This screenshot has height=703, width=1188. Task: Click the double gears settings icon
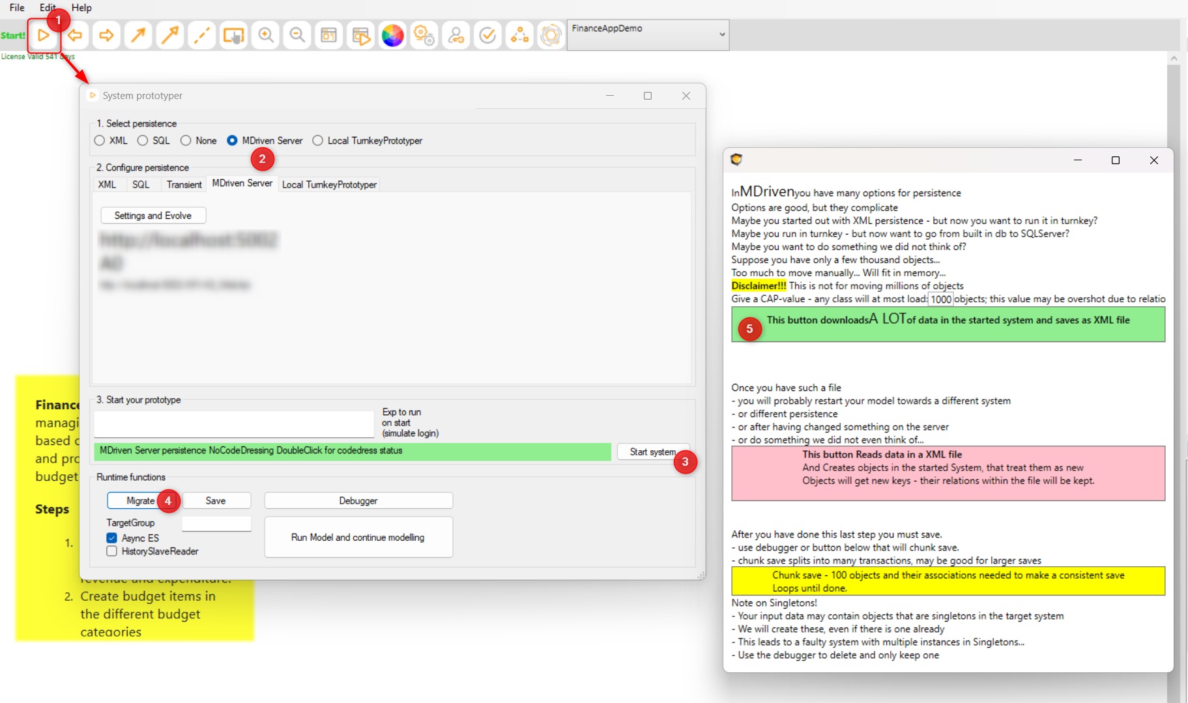(424, 35)
